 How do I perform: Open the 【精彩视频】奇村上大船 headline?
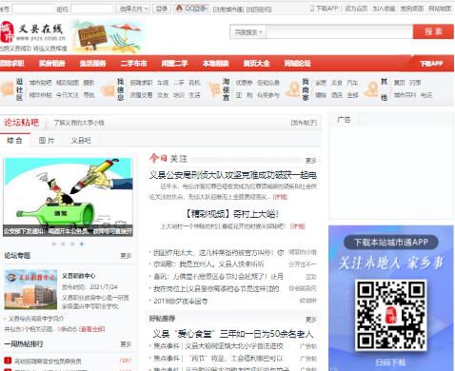click(232, 214)
